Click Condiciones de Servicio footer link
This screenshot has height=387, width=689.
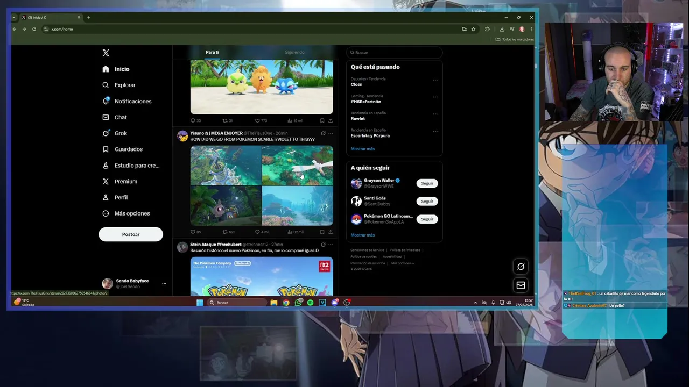(x=367, y=250)
